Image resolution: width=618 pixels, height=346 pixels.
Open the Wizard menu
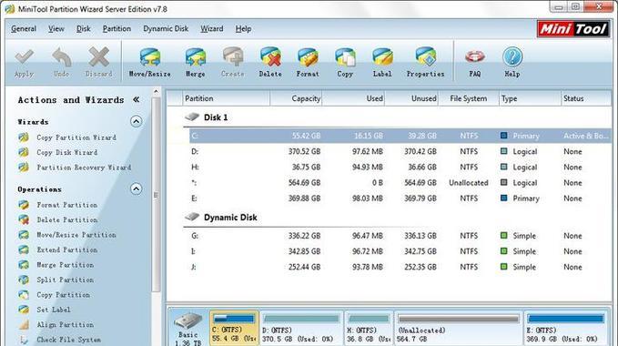[212, 29]
